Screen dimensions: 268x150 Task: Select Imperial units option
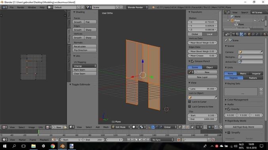point(256,73)
